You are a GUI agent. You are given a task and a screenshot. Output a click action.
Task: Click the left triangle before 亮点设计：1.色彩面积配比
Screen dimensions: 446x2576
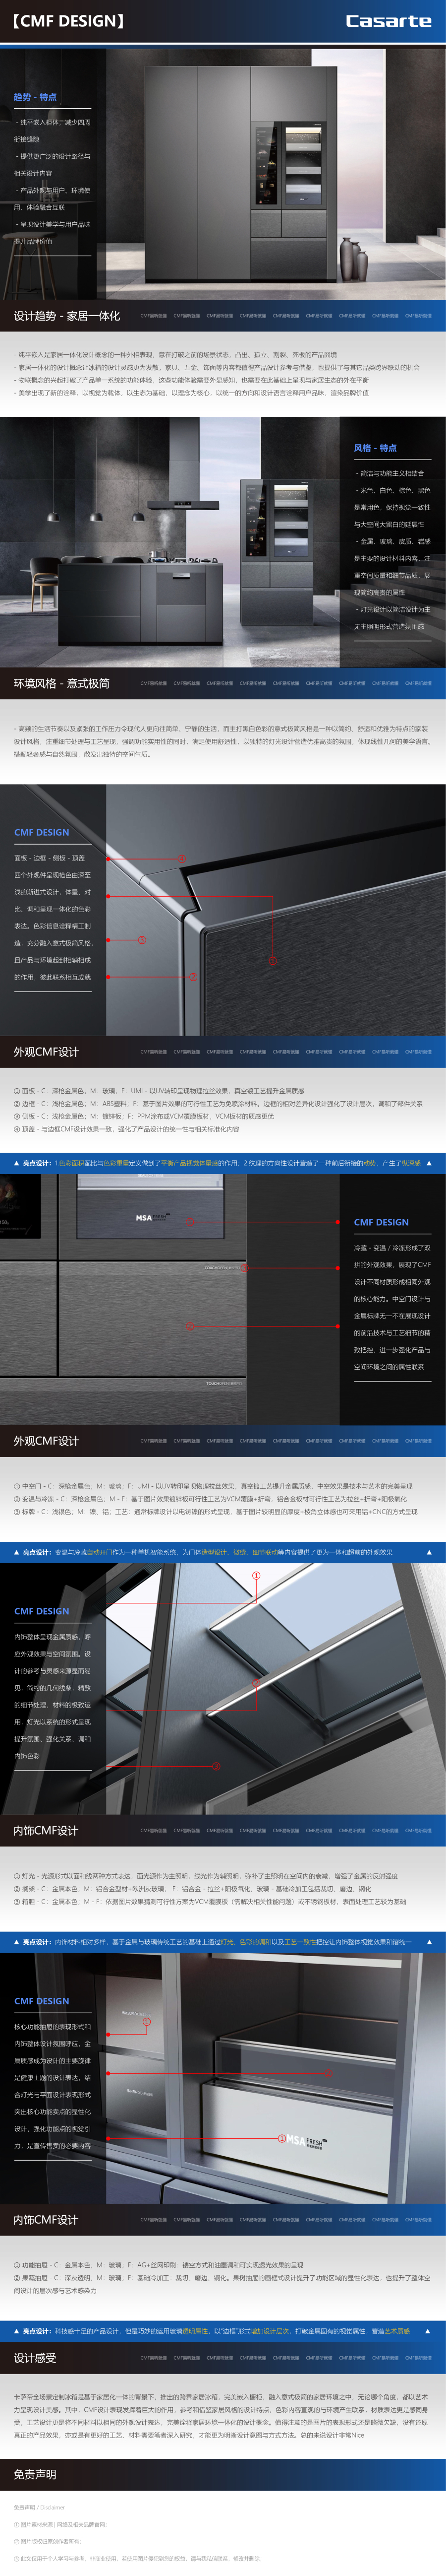(16, 1163)
